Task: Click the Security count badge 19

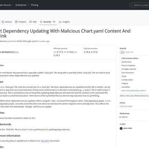Action: [54, 22]
